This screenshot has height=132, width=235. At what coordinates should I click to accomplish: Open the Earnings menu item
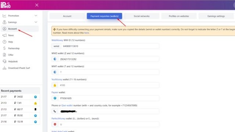point(20,22)
